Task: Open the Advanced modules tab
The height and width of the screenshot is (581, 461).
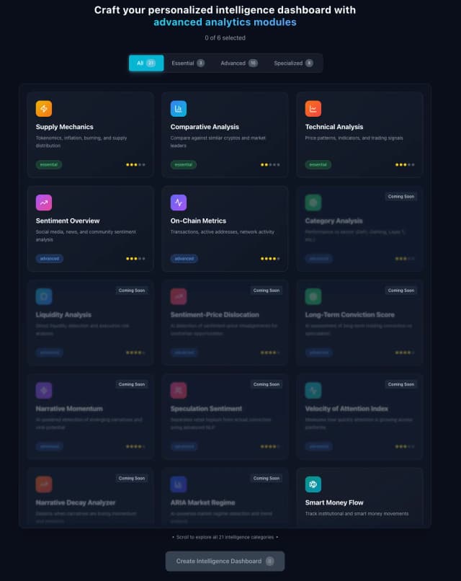Action: (238, 63)
